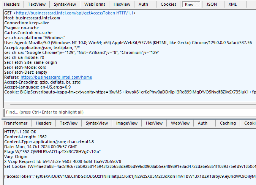This screenshot has height=185, width=256.
Task: Click the 'sec-ch-ua: "Google Chrome"' line
Action: tap(82, 52)
